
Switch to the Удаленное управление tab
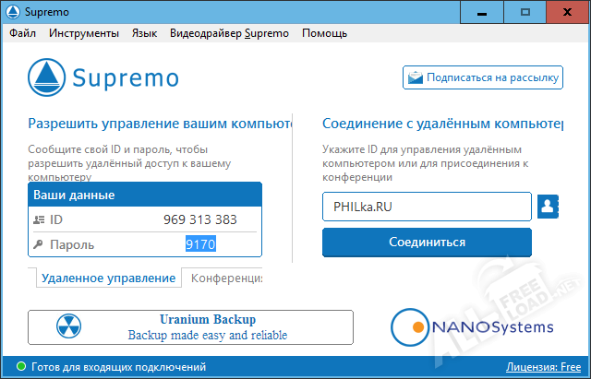click(x=107, y=278)
